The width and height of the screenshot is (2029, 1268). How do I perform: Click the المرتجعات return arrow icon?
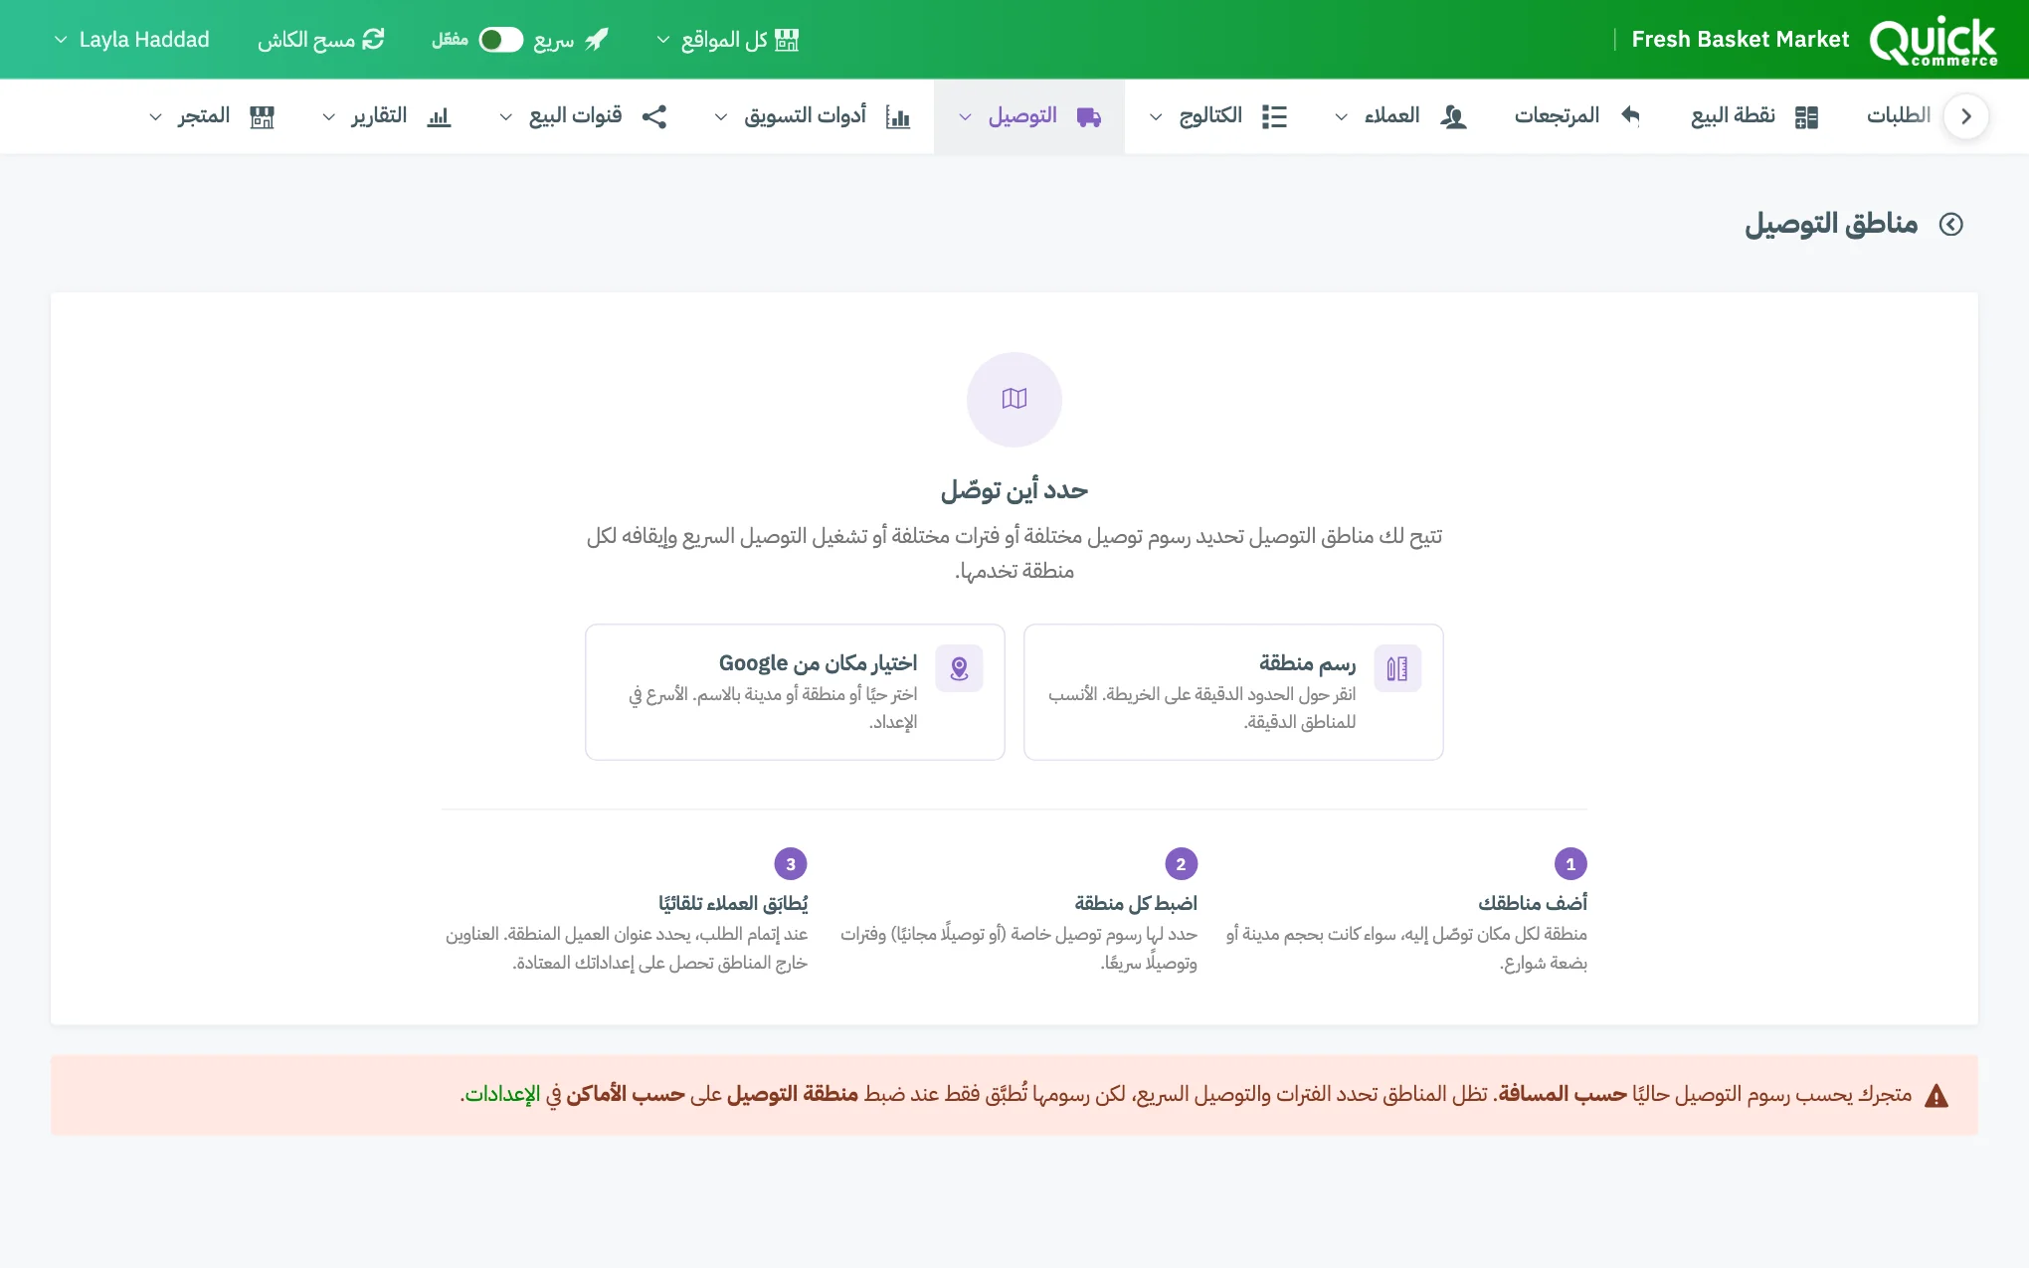tap(1629, 115)
